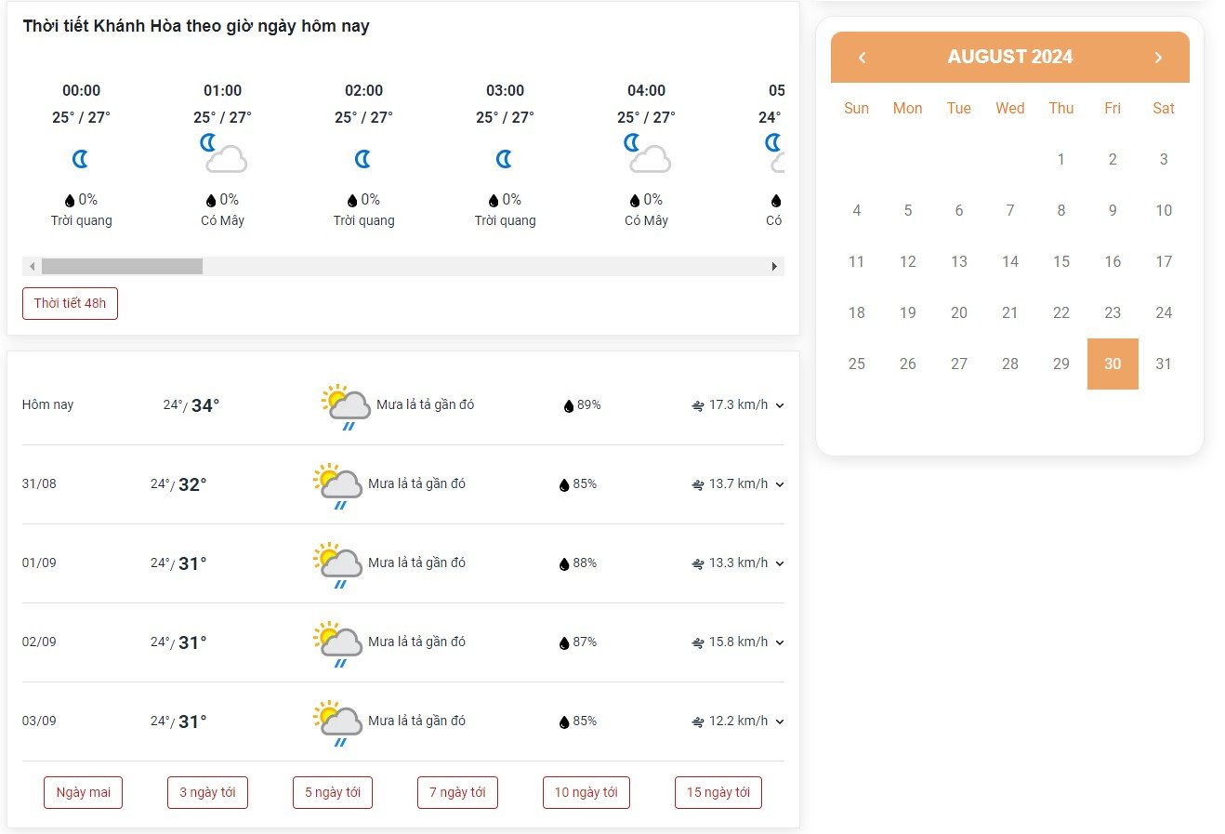Click the 34° high temperature for today
The image size is (1225, 834).
pyautogui.click(x=205, y=405)
